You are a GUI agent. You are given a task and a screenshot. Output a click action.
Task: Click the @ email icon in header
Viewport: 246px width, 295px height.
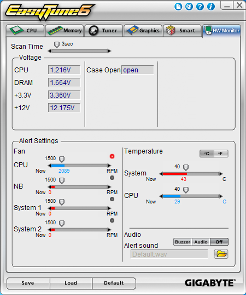pos(189,7)
